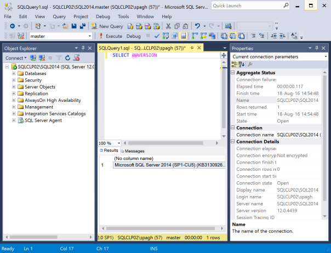Click the New Query toolbar button
The height and width of the screenshot is (253, 331).
[107, 26]
